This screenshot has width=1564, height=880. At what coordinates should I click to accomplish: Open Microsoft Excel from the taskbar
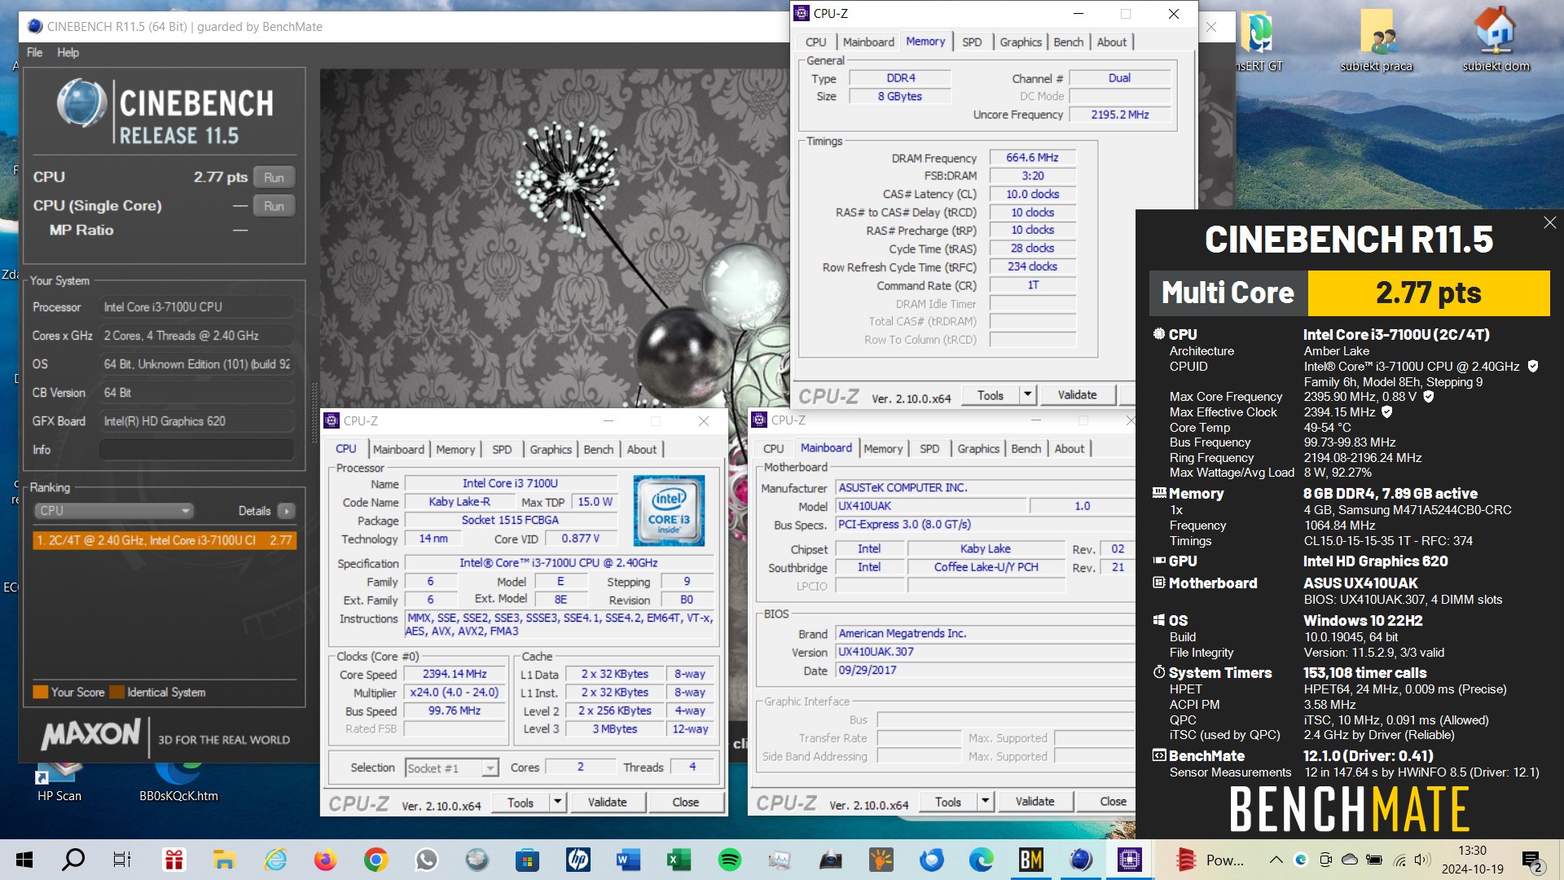[x=679, y=860]
